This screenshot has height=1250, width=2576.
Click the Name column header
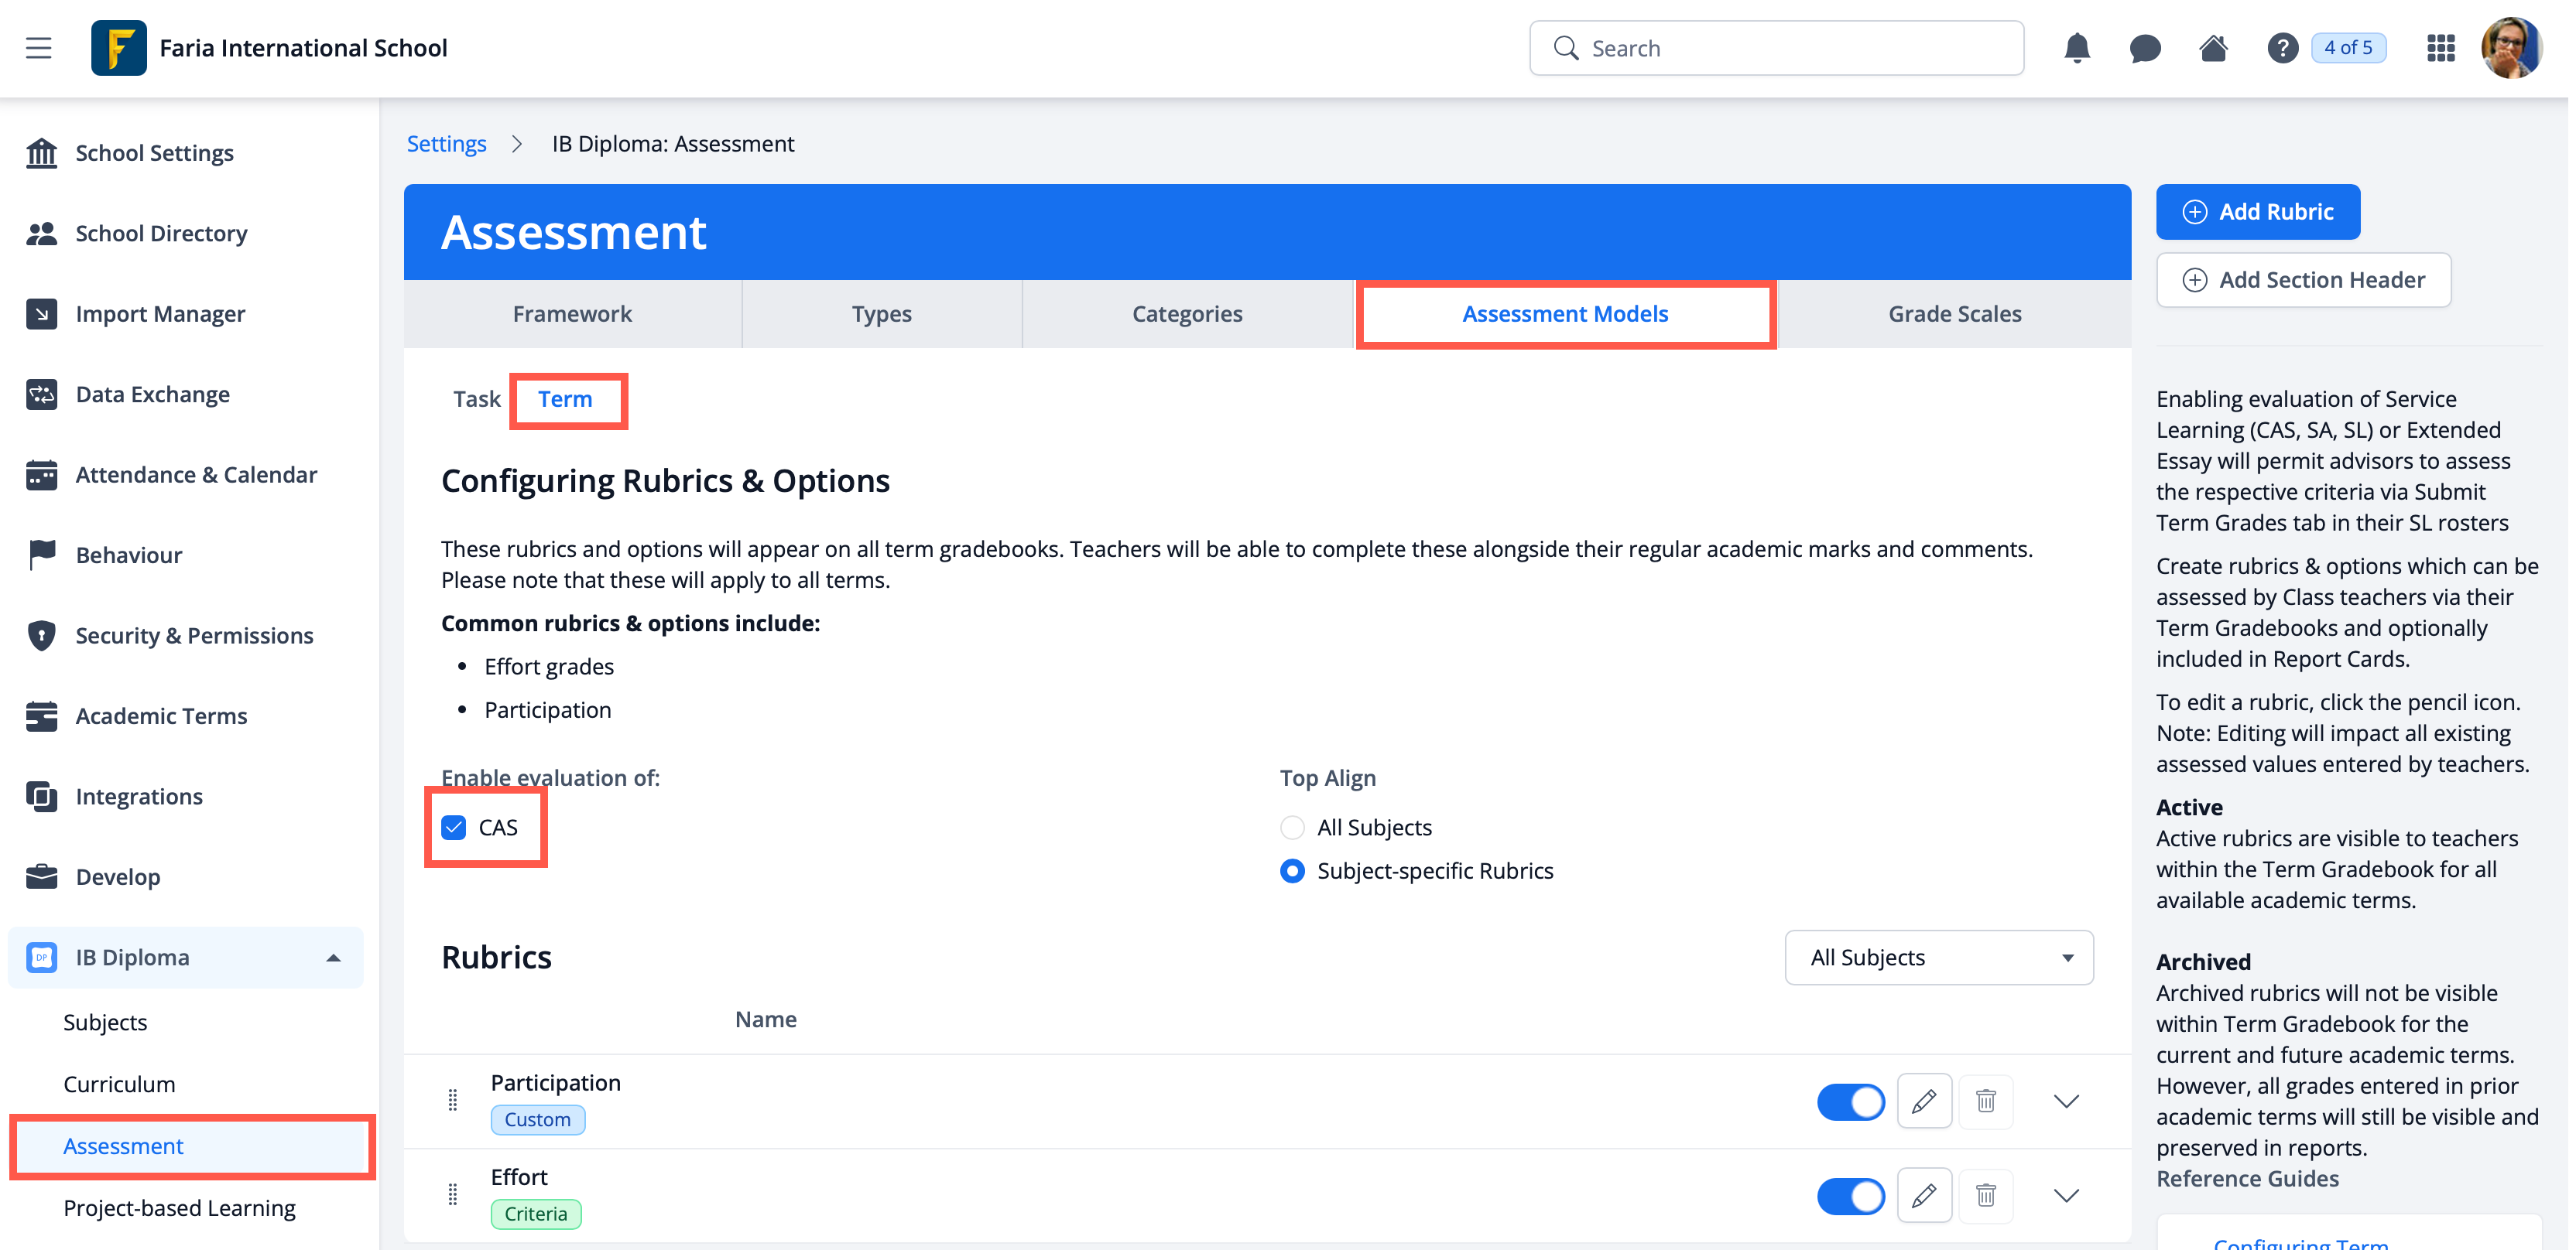765,1019
